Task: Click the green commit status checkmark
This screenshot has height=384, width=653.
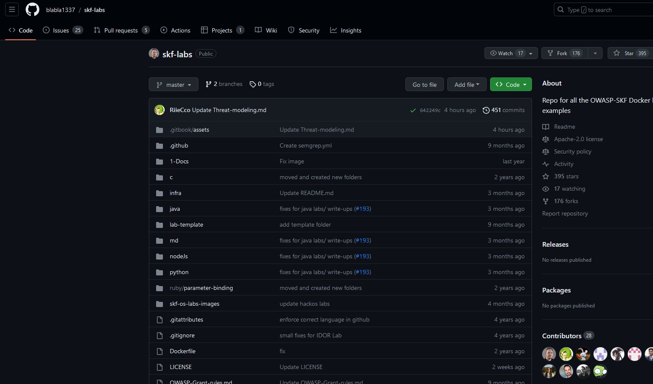Action: 413,110
